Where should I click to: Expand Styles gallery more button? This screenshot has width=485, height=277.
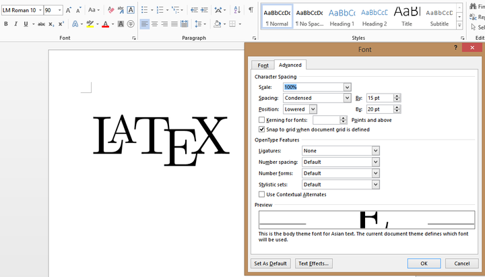click(459, 26)
